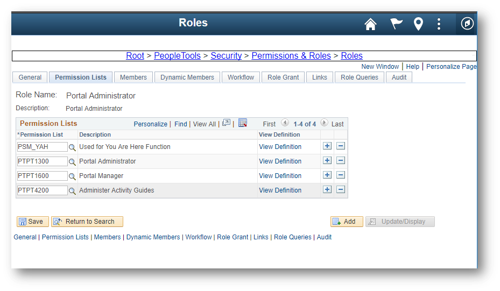
Task: Follow the Security breadcrumb link
Action: [226, 56]
